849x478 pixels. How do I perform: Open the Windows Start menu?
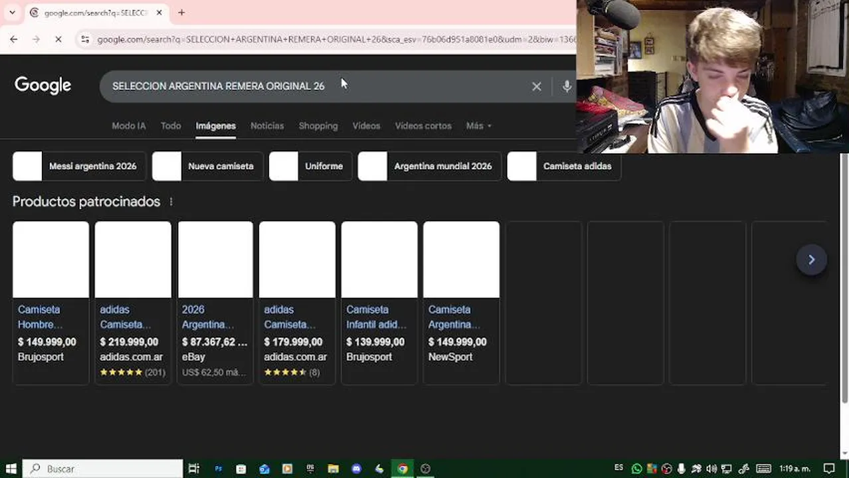coord(11,469)
